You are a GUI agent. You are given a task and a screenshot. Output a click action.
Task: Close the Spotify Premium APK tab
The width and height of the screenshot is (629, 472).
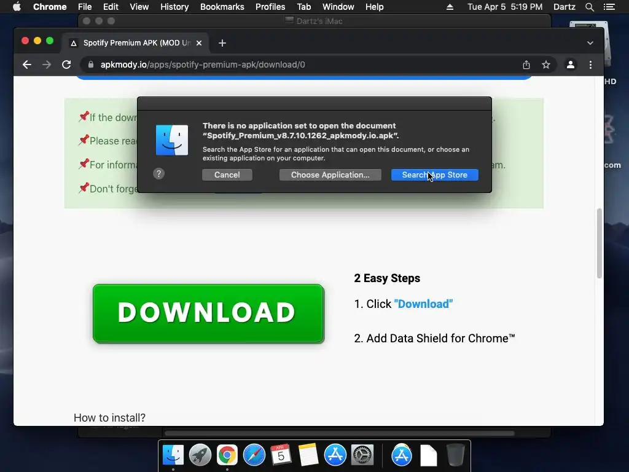coord(199,43)
